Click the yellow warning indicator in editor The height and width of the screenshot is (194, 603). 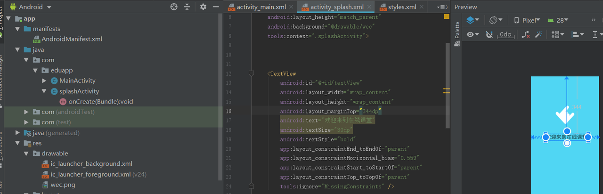(447, 16)
